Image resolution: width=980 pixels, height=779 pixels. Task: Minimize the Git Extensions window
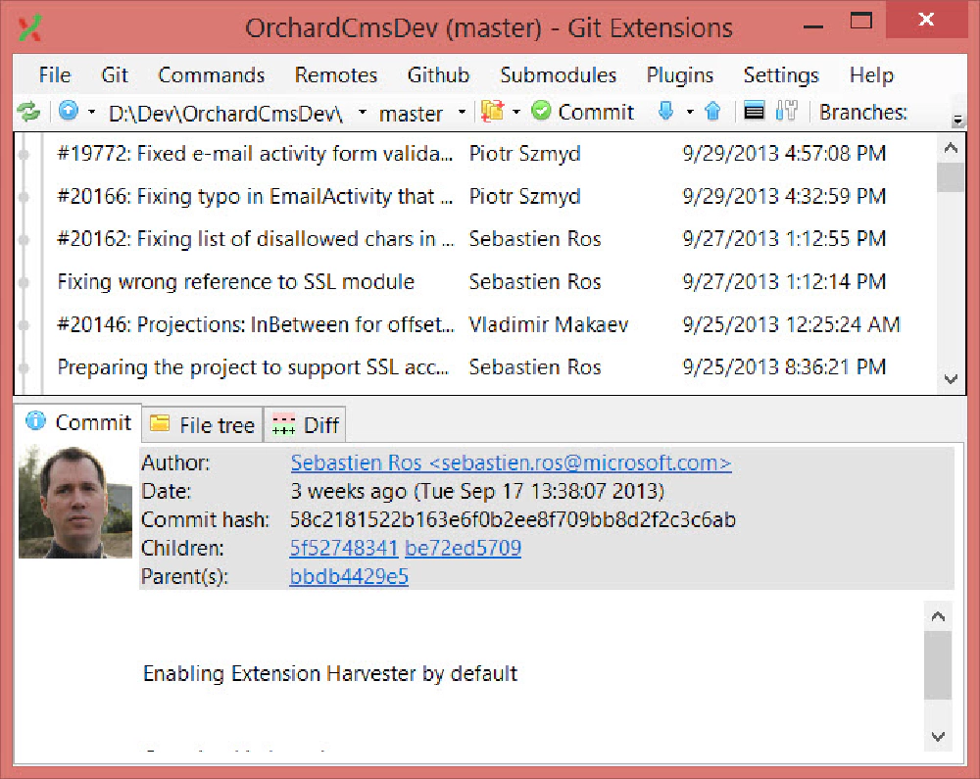[813, 26]
